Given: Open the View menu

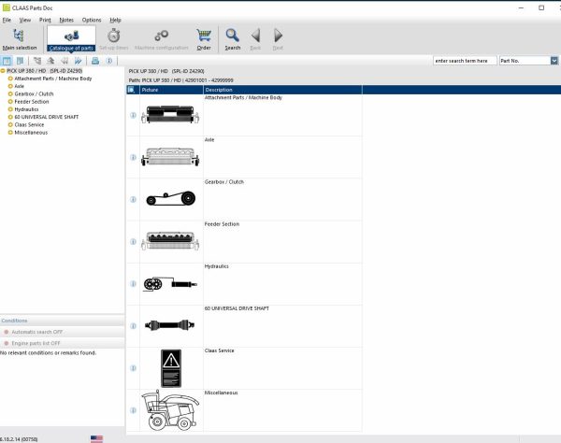Looking at the screenshot, I should coord(25,20).
